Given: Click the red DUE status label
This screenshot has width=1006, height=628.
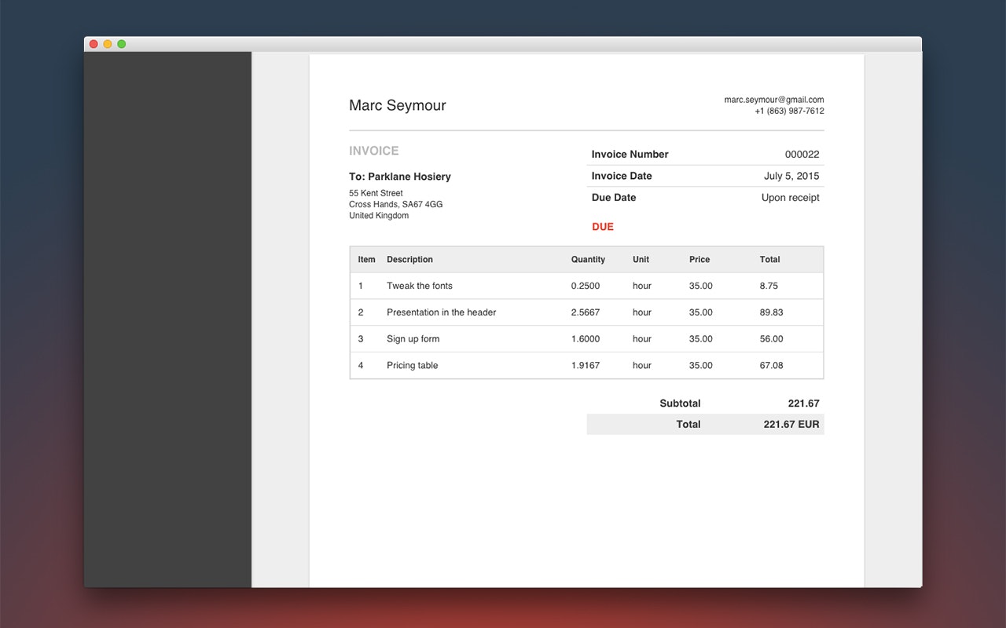Looking at the screenshot, I should pyautogui.click(x=603, y=227).
